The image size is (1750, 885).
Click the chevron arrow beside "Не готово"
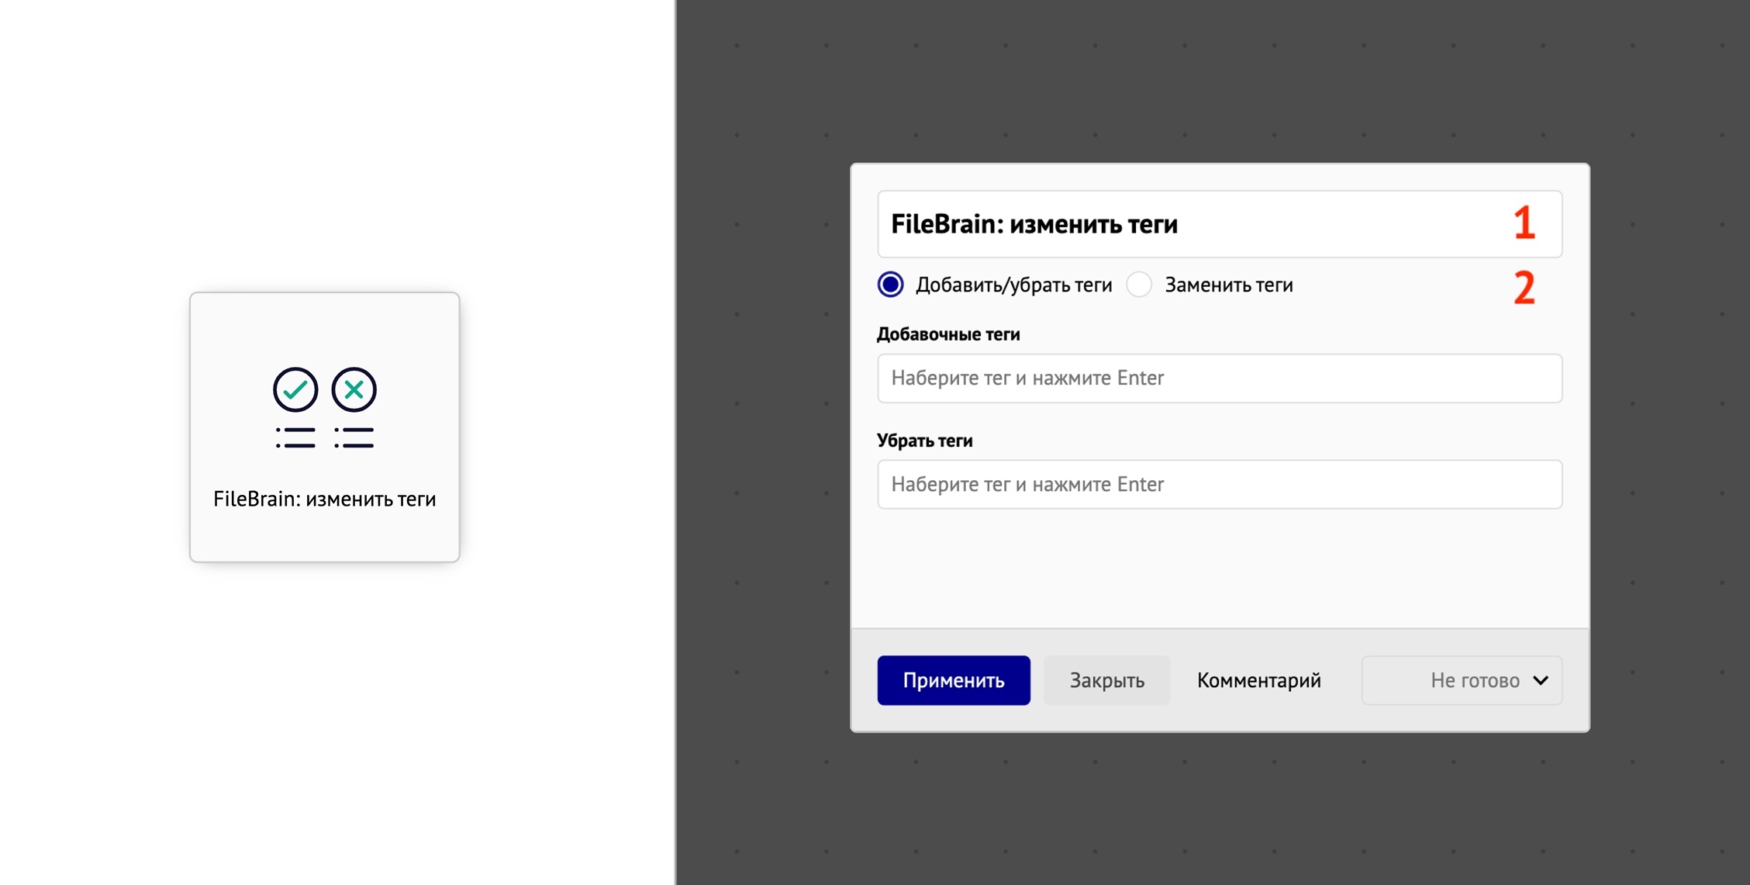point(1541,680)
